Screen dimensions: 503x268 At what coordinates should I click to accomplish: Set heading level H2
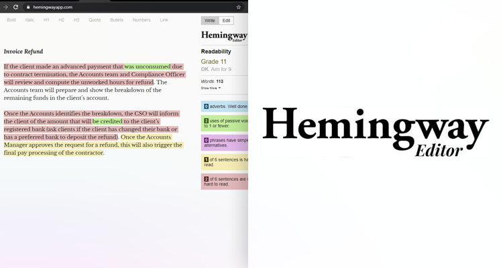tap(61, 20)
